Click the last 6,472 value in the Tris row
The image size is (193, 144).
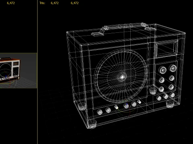point(75,3)
